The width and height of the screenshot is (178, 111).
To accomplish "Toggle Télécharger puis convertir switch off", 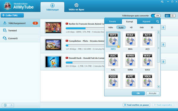I will pyautogui.click(x=156, y=16).
